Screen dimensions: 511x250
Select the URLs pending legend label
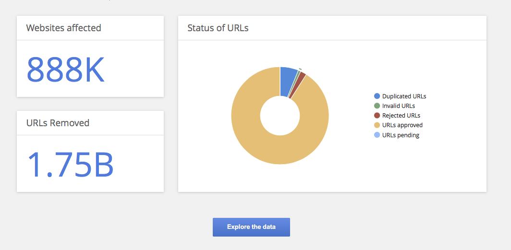click(401, 135)
